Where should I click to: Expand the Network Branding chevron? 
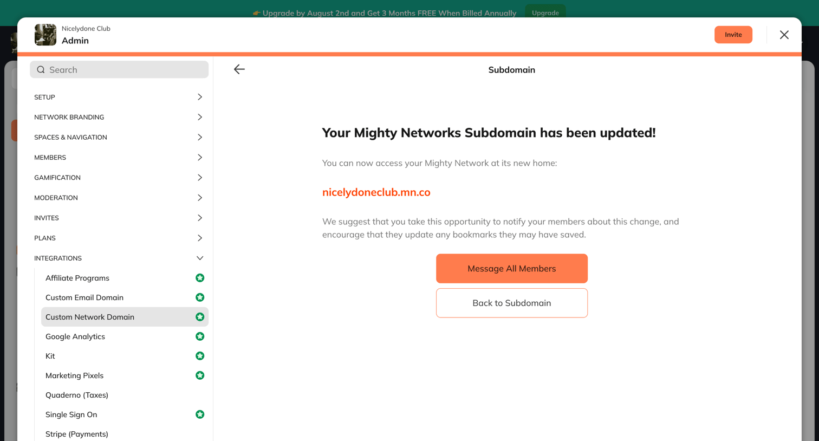click(x=200, y=117)
